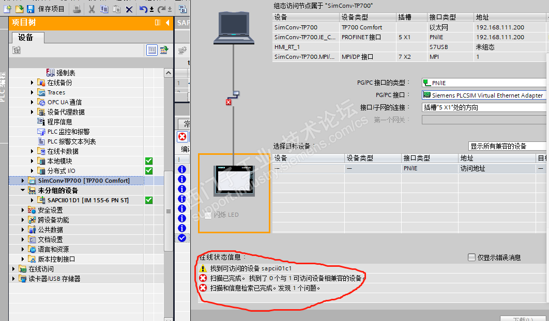
Task: Click the 找到可访问的设备 sapcii01c1 message
Action: point(251,268)
